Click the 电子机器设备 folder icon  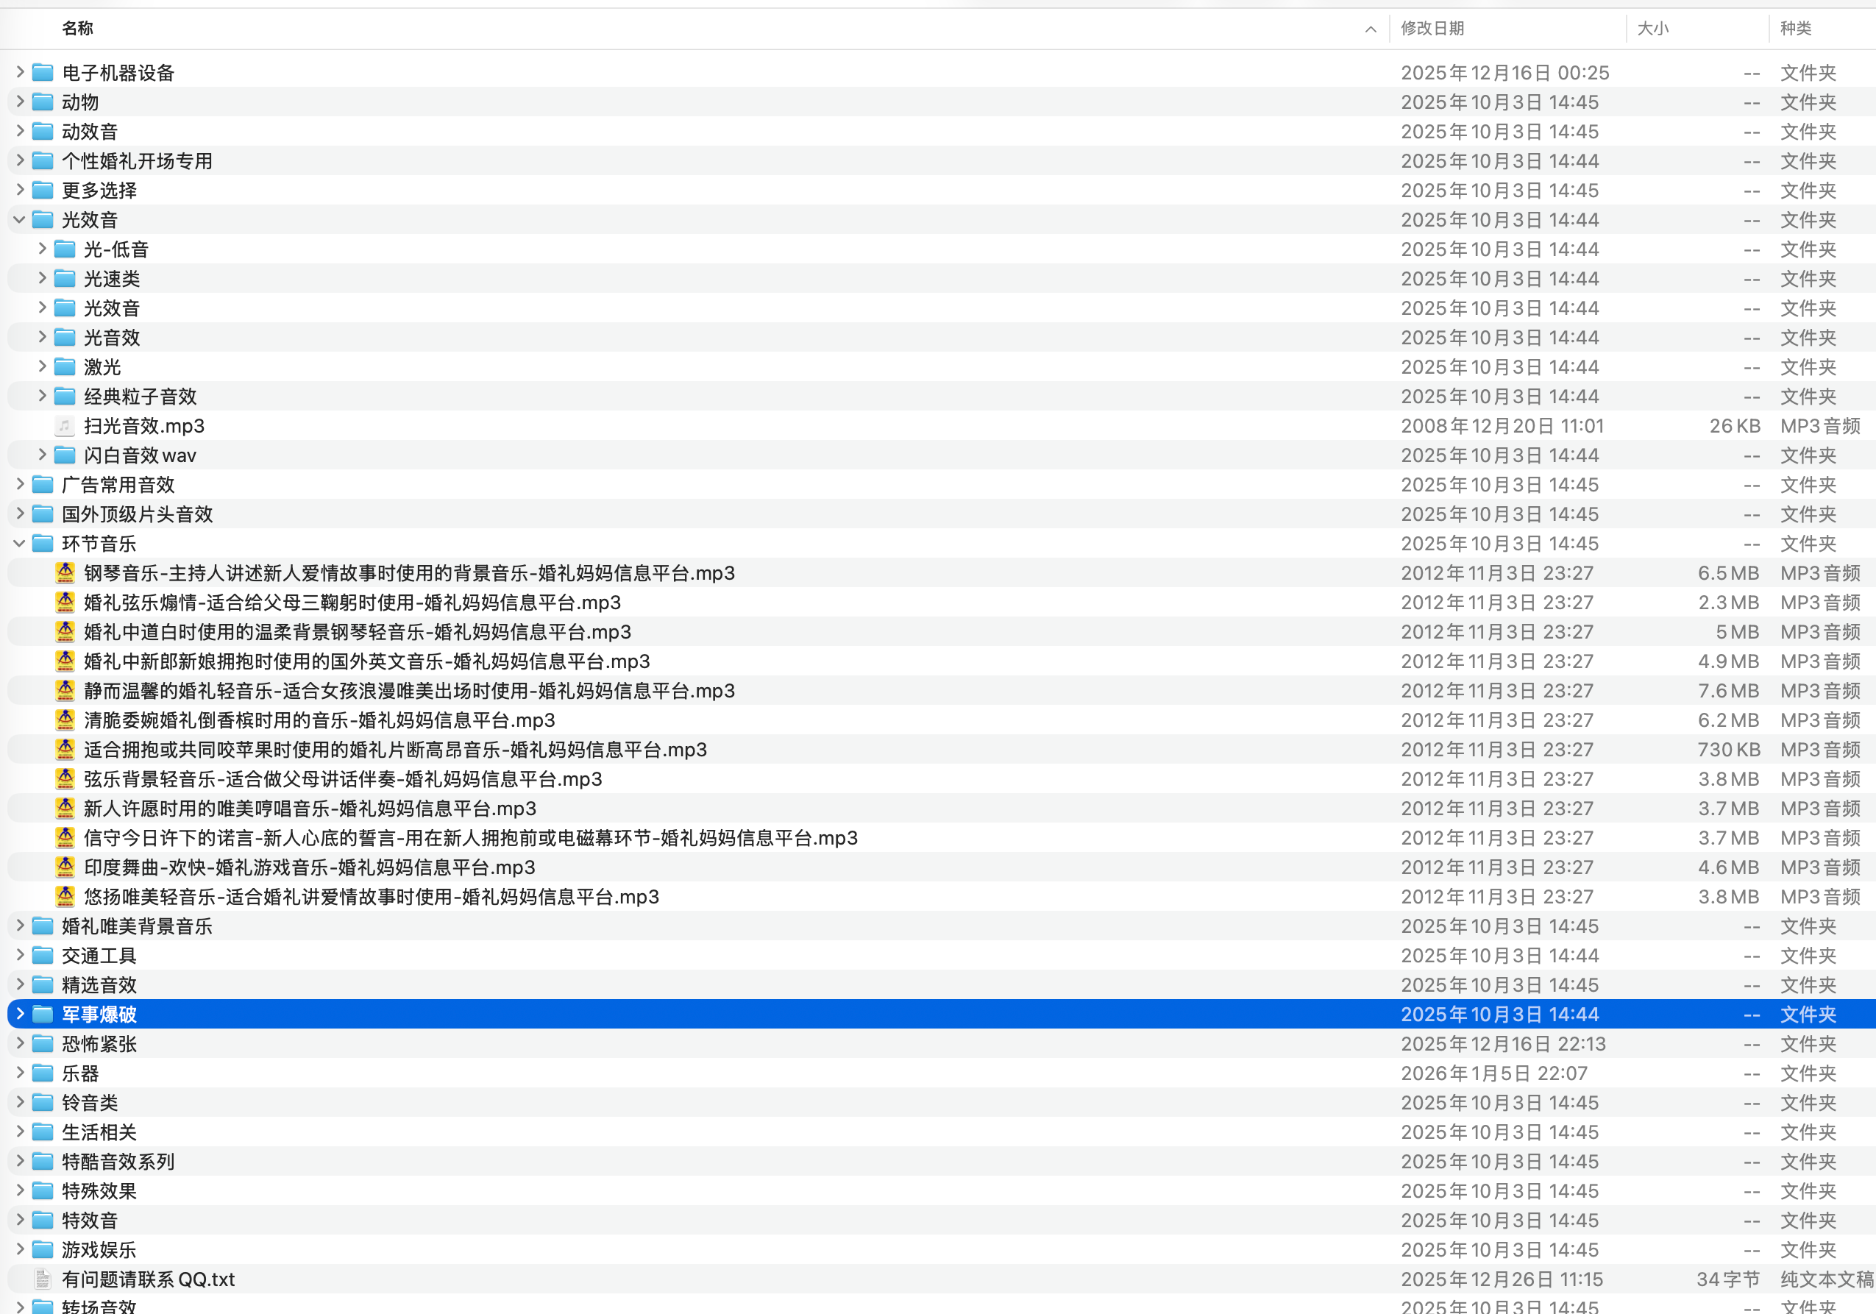43,73
